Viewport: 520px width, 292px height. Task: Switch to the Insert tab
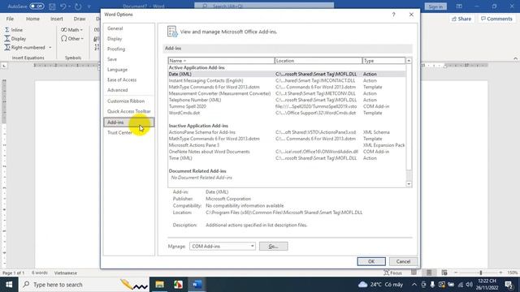57,19
